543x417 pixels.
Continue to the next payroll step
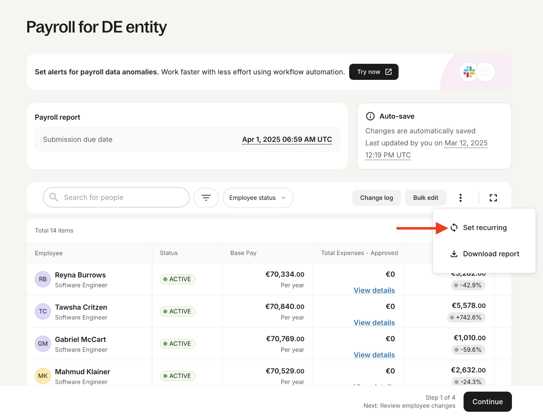487,402
